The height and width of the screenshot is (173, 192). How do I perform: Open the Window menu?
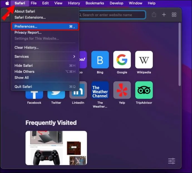136,3
